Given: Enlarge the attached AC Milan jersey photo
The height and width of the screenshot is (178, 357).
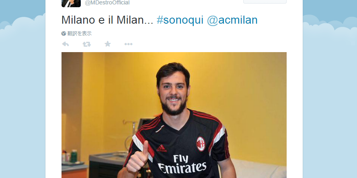Looking at the screenshot, I should pos(174,115).
